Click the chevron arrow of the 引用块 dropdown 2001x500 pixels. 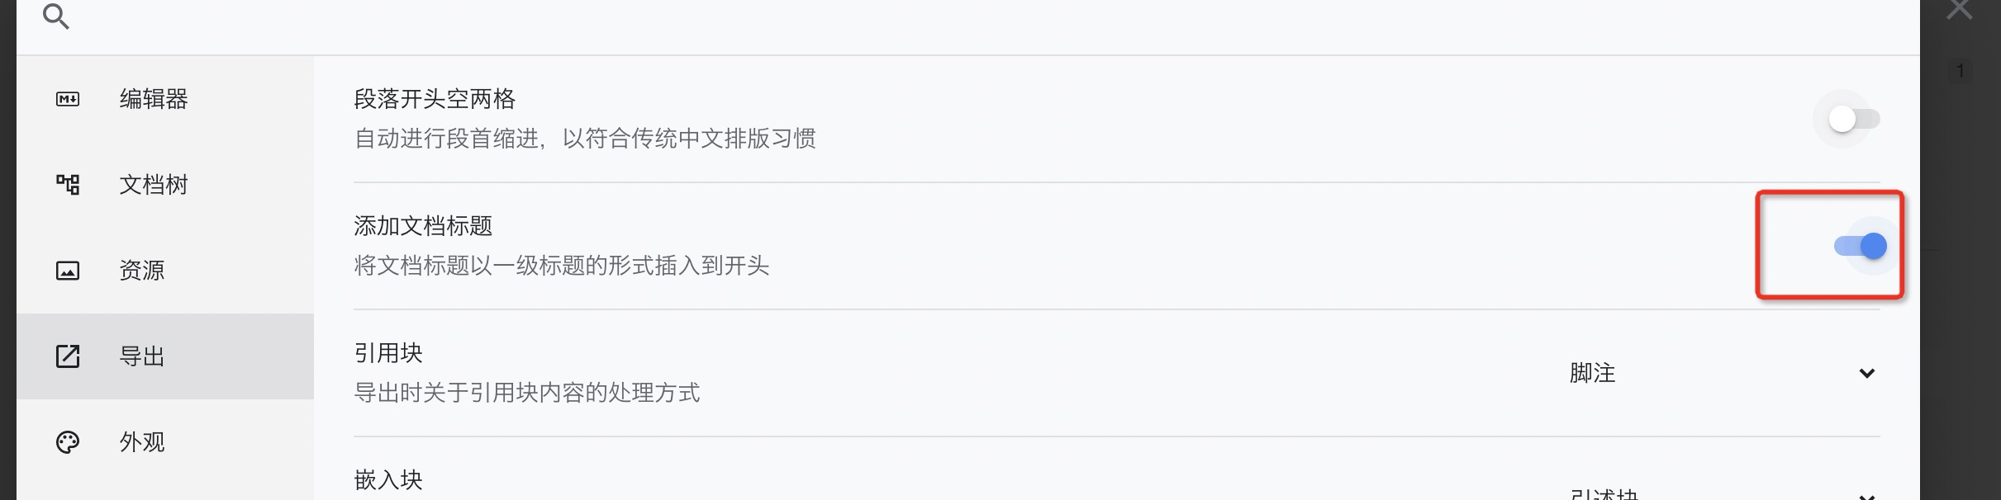pos(1866,373)
